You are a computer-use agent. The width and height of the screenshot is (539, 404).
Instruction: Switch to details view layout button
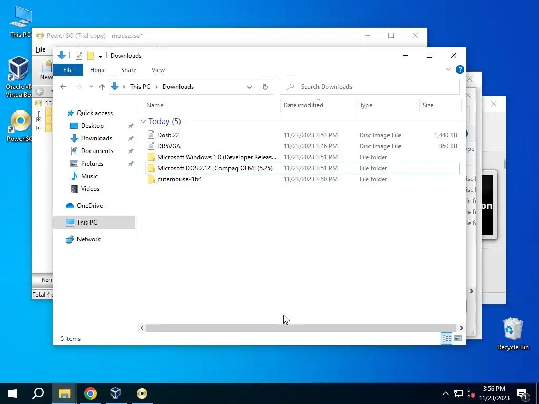(x=446, y=338)
